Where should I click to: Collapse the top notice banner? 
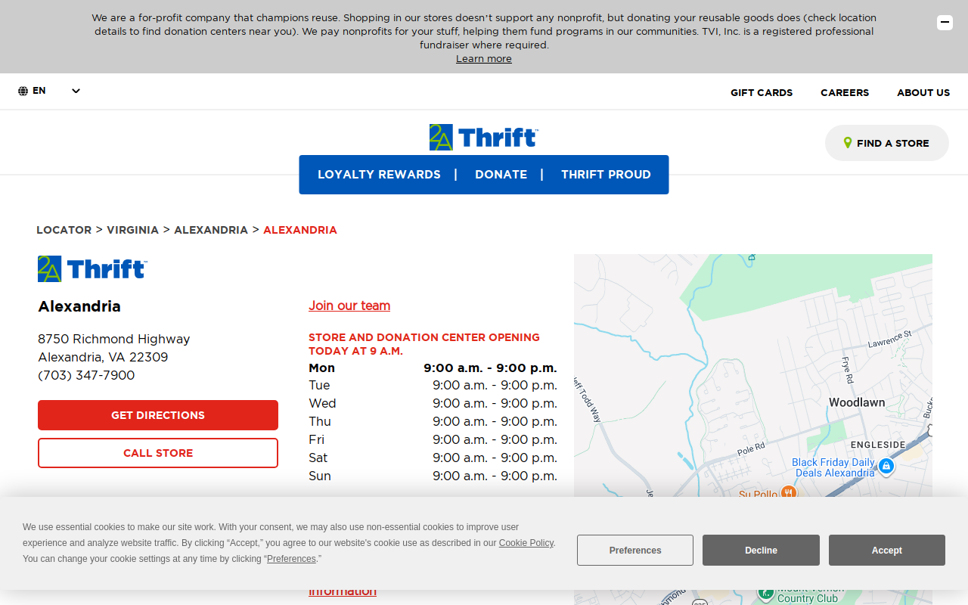pyautogui.click(x=945, y=23)
